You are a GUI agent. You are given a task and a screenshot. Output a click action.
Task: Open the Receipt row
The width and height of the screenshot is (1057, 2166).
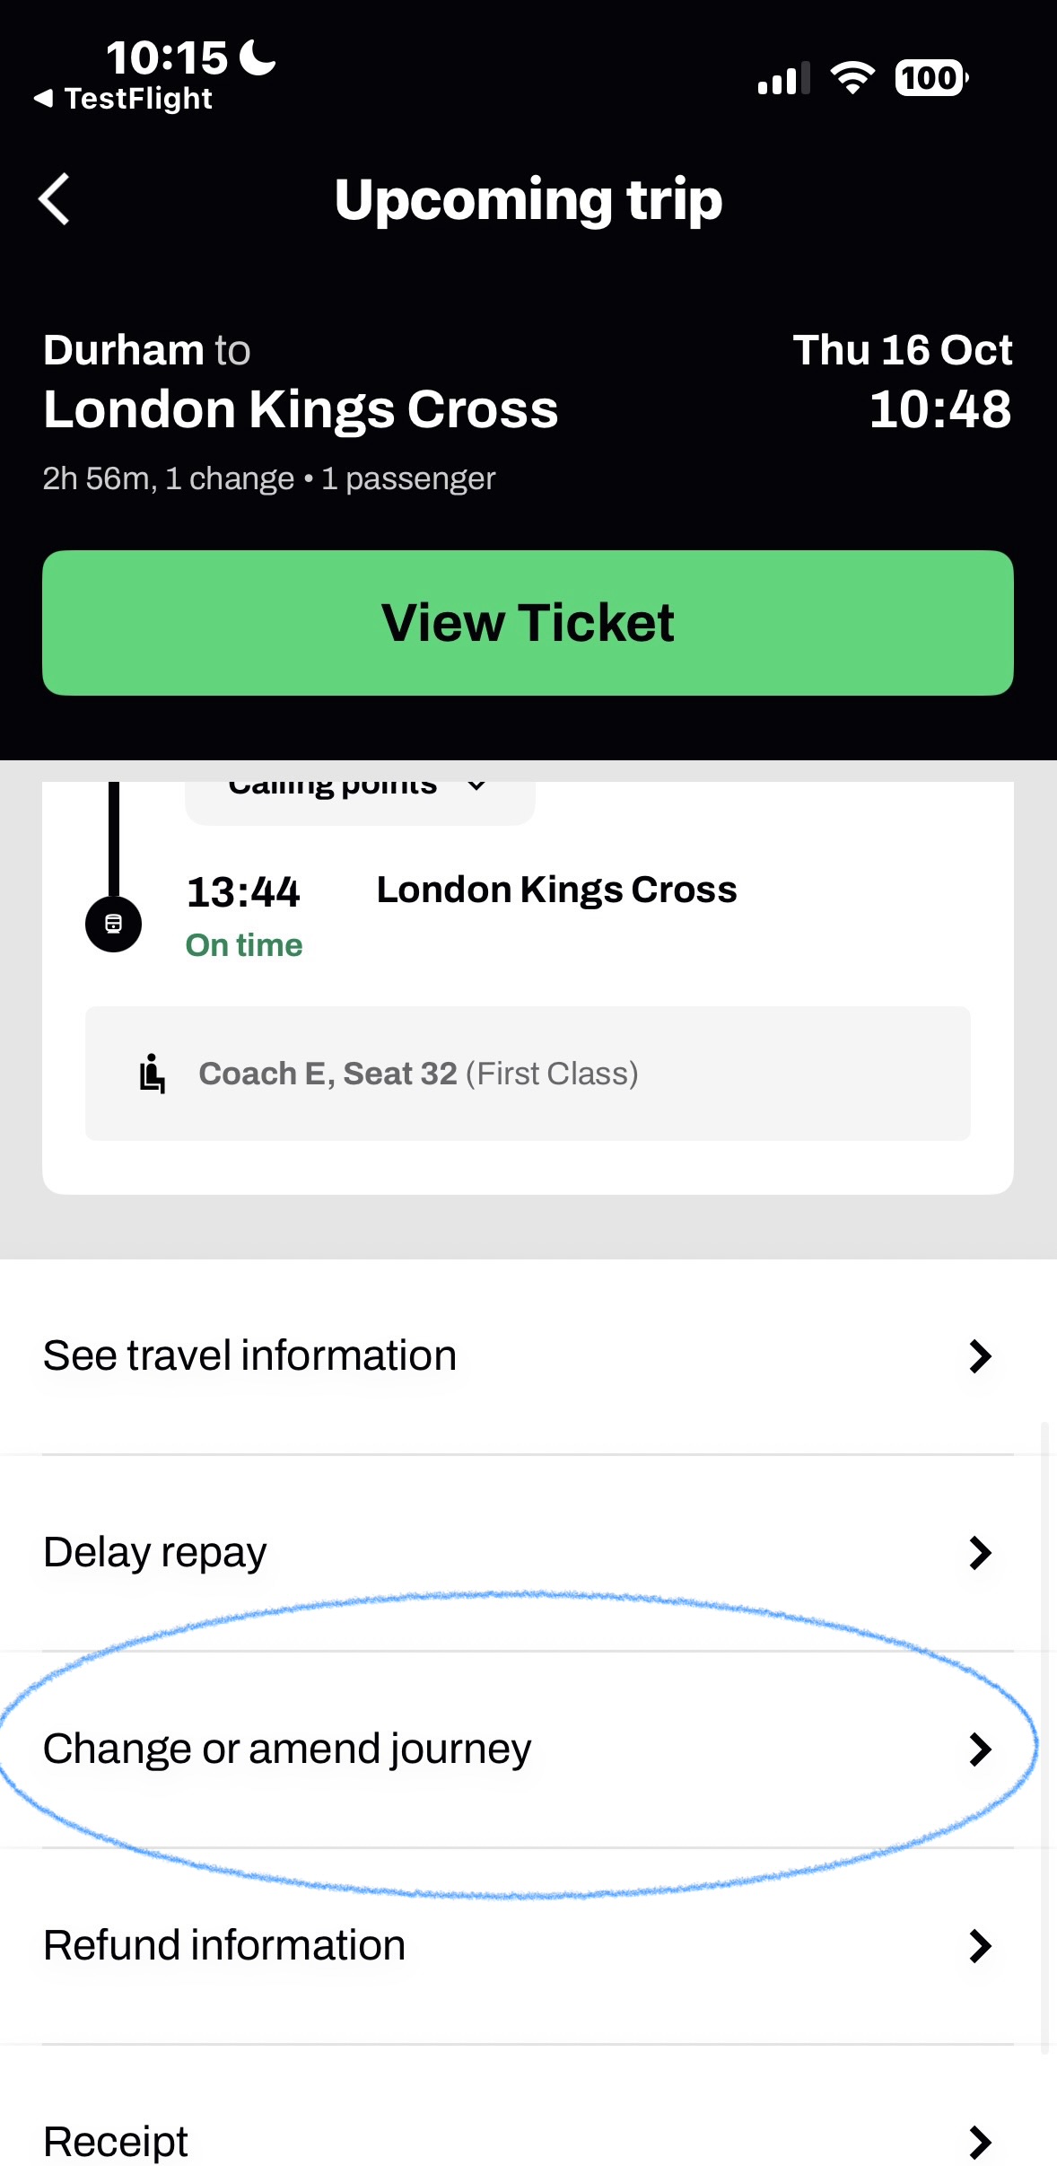(116, 2142)
